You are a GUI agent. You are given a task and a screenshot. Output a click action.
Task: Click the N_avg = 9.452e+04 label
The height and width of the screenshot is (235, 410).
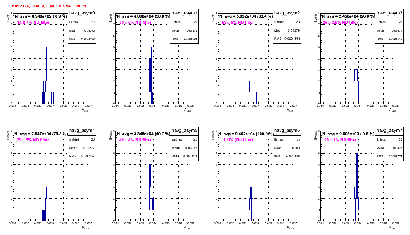click(245, 134)
